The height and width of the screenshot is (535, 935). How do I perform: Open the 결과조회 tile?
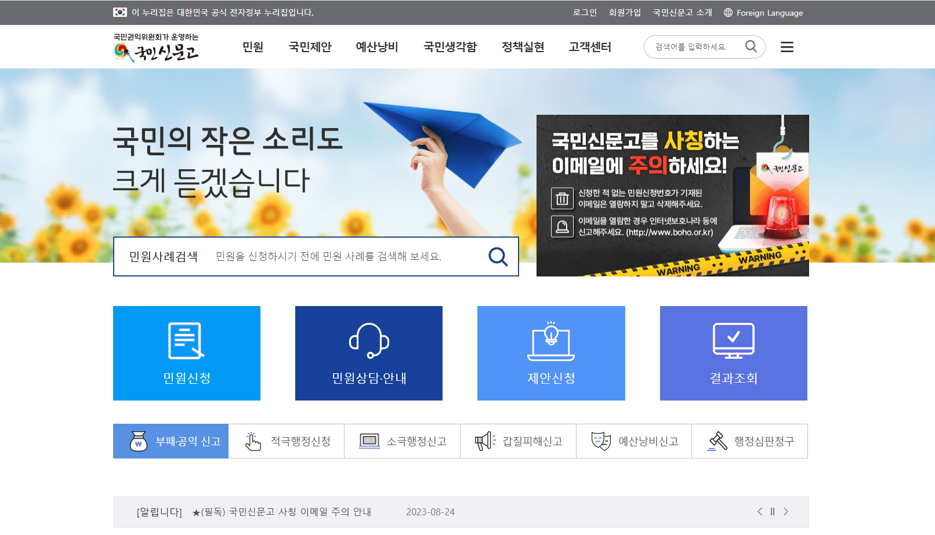tap(734, 354)
